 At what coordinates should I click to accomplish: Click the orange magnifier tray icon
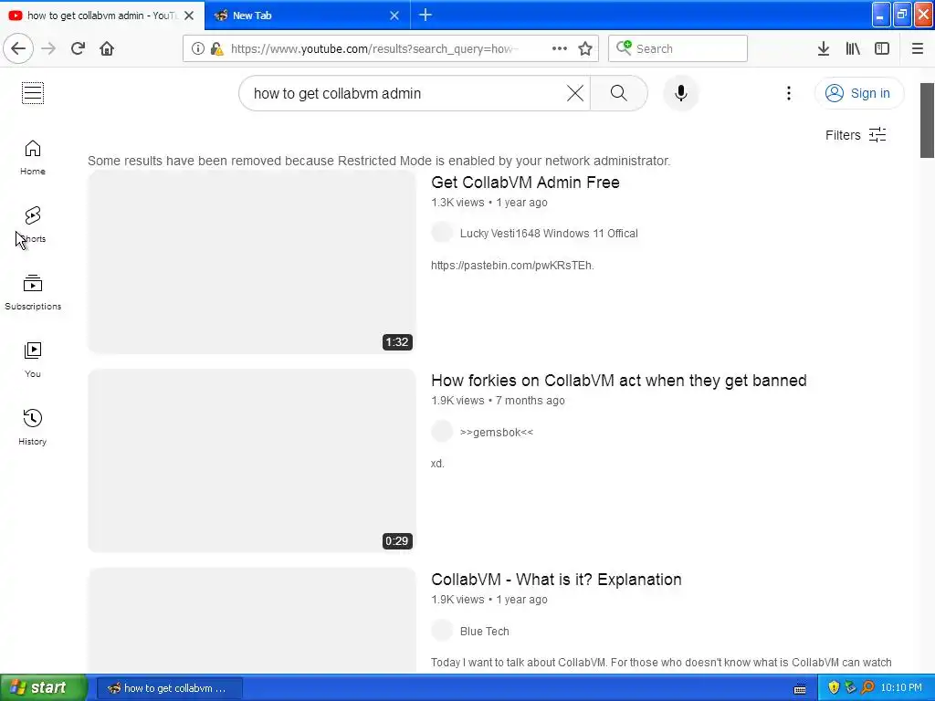coord(867,687)
